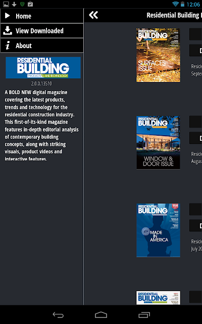202x324 pixels.
Task: Open Made in America issue cover
Action: (x=158, y=230)
